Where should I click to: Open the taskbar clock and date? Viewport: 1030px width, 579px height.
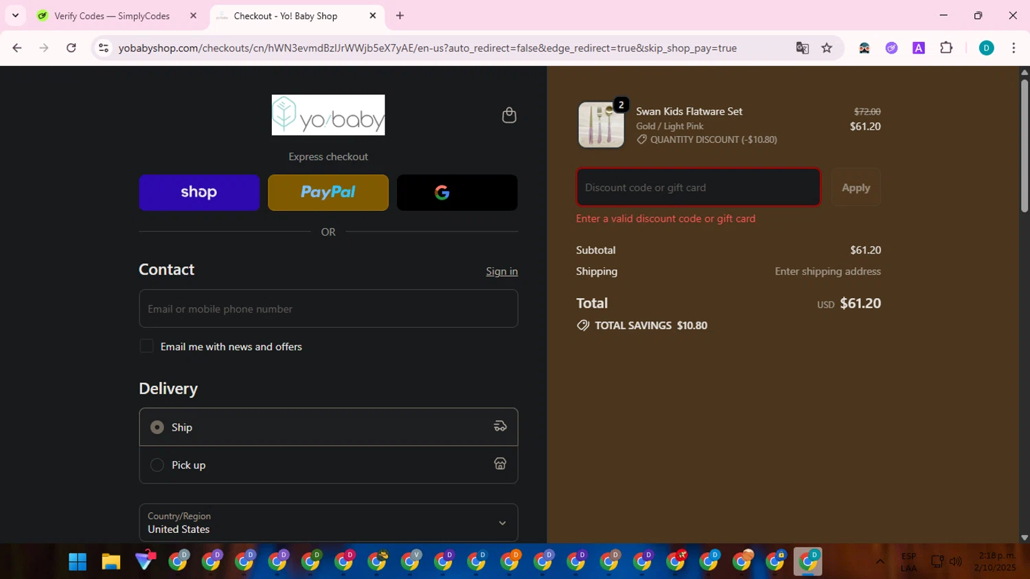(x=995, y=562)
